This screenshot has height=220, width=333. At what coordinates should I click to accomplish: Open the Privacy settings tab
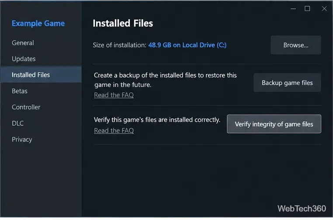tap(22, 139)
